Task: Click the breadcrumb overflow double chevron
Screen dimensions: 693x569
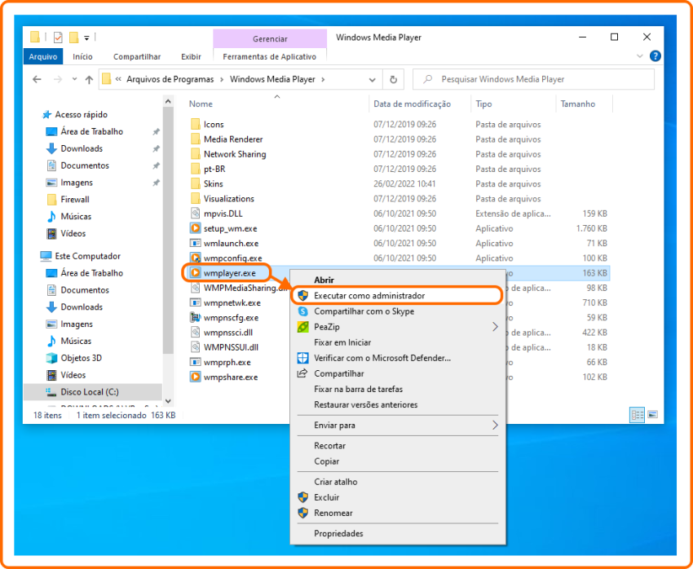Action: tap(118, 80)
